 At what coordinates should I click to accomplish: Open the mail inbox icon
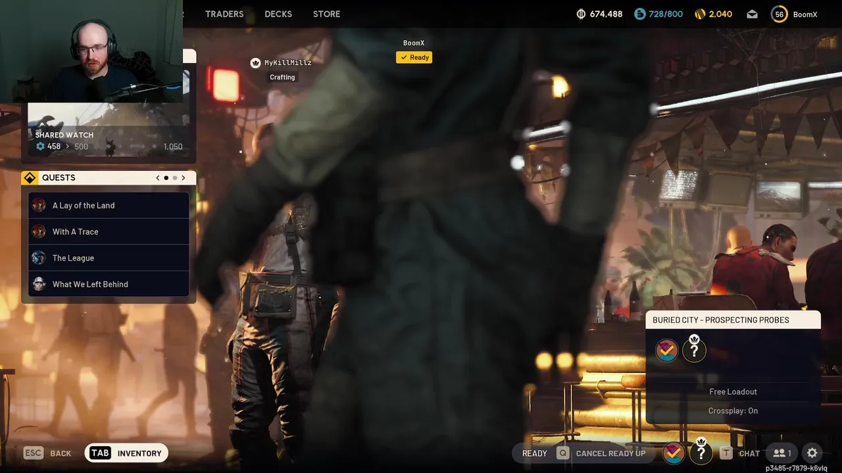coord(752,14)
